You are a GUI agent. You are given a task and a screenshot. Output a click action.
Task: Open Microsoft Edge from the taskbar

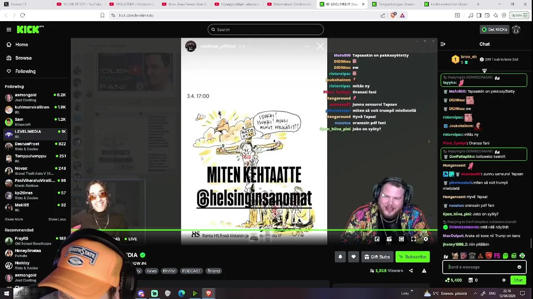point(182,294)
